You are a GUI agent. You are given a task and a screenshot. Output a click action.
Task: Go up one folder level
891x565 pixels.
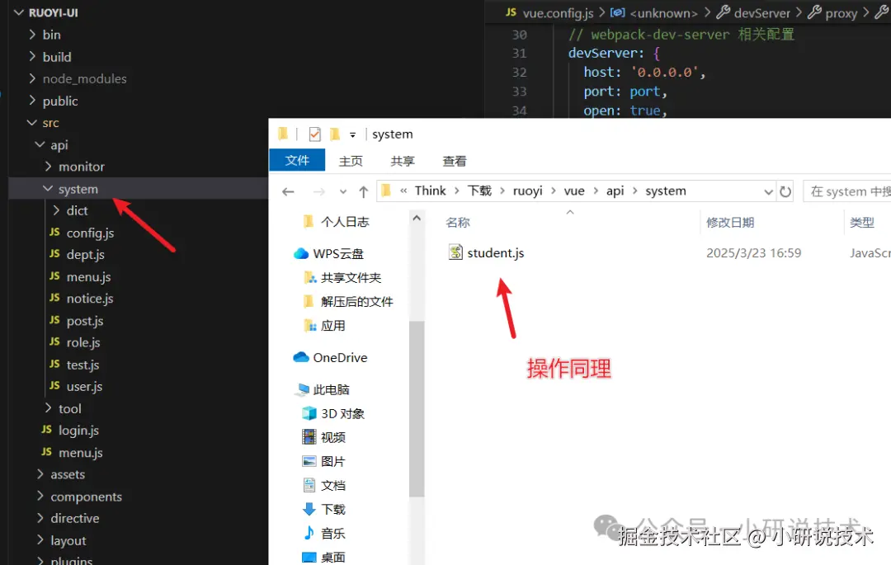pos(364,192)
